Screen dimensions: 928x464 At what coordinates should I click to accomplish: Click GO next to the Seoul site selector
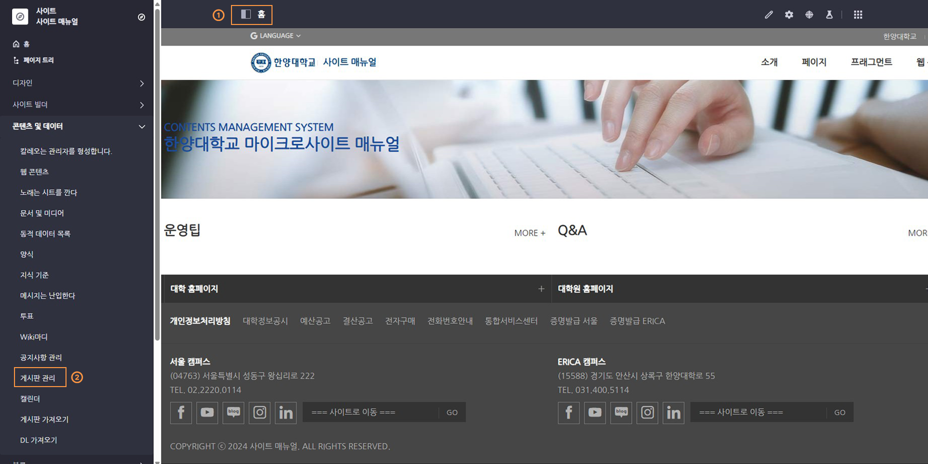(x=451, y=412)
